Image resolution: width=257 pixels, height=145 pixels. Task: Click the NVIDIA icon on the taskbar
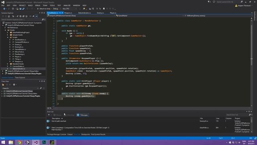point(52,142)
